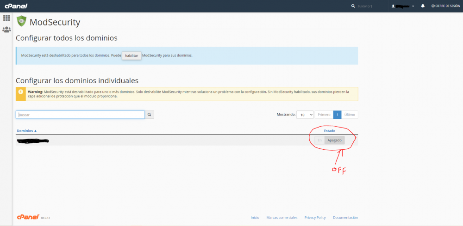Click the cPanel version 88.0.13 text
Screen dimensions: 463x226
click(45, 218)
